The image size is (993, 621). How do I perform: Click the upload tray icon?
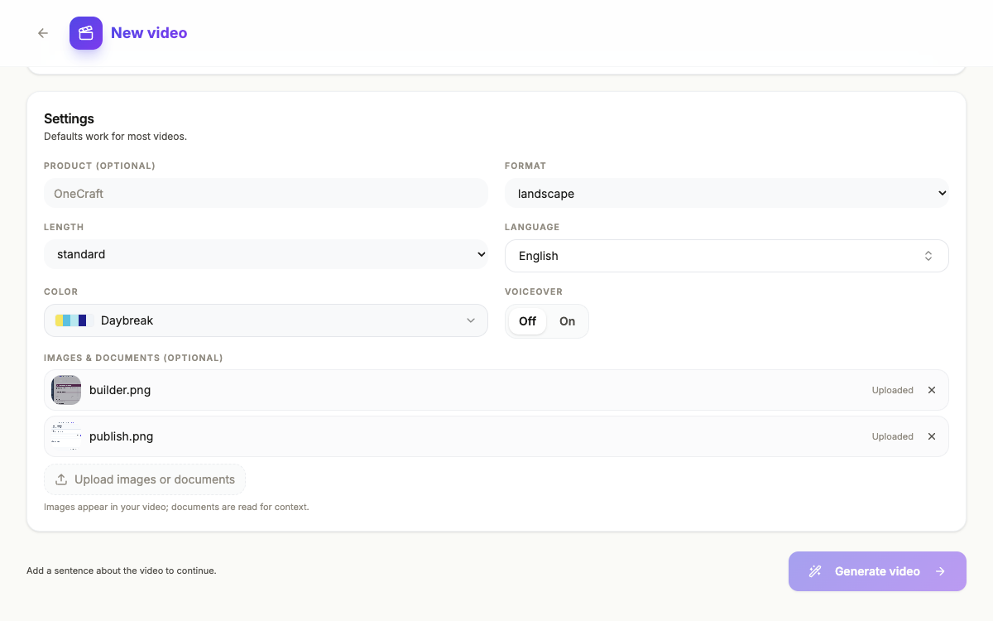(x=61, y=479)
